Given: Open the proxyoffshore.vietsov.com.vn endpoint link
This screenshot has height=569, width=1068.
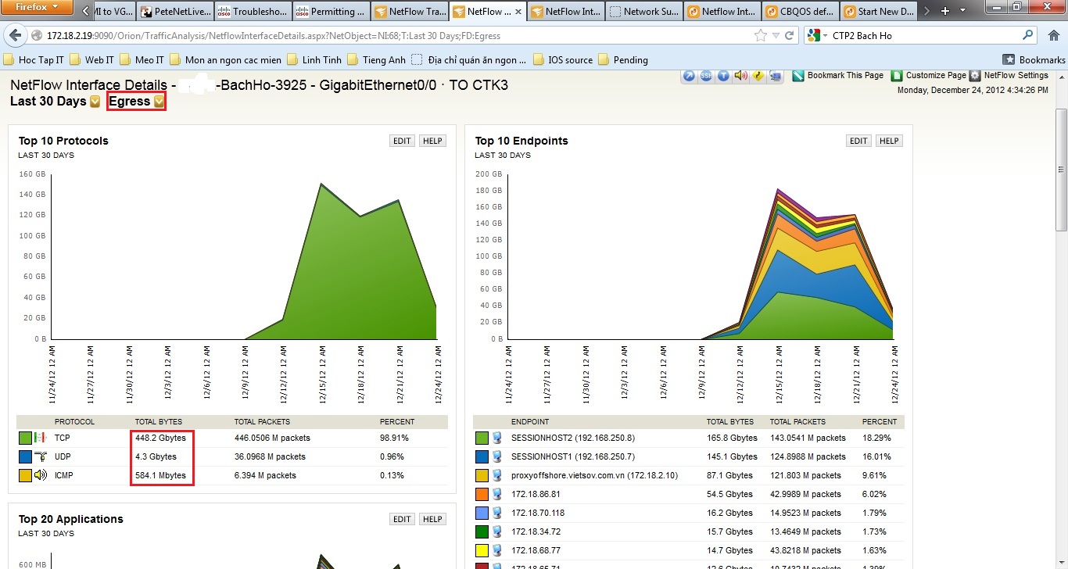Looking at the screenshot, I should pyautogui.click(x=594, y=475).
